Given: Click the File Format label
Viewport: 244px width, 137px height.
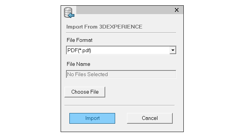Looking at the screenshot, I should point(80,40).
